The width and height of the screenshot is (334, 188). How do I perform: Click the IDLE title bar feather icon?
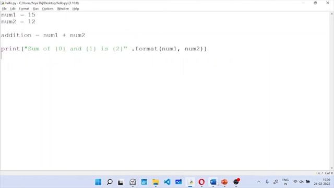(3, 3)
